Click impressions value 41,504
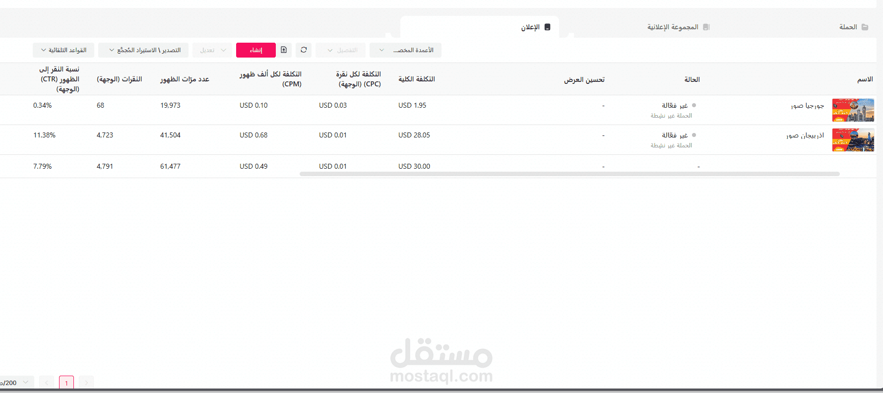The width and height of the screenshot is (883, 393). point(170,135)
